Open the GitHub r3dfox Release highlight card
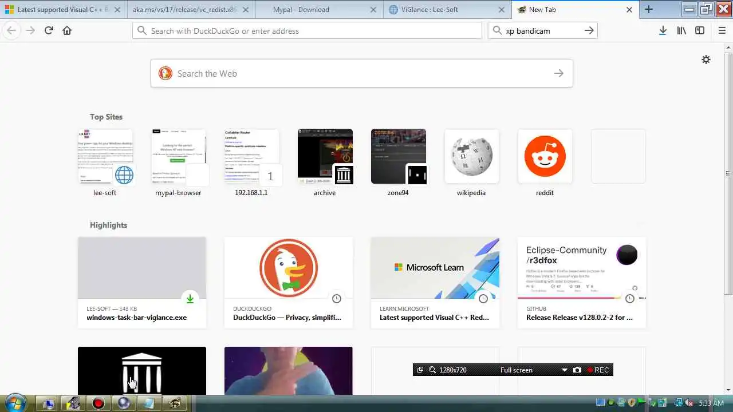Viewport: 733px width, 412px height. click(582, 283)
